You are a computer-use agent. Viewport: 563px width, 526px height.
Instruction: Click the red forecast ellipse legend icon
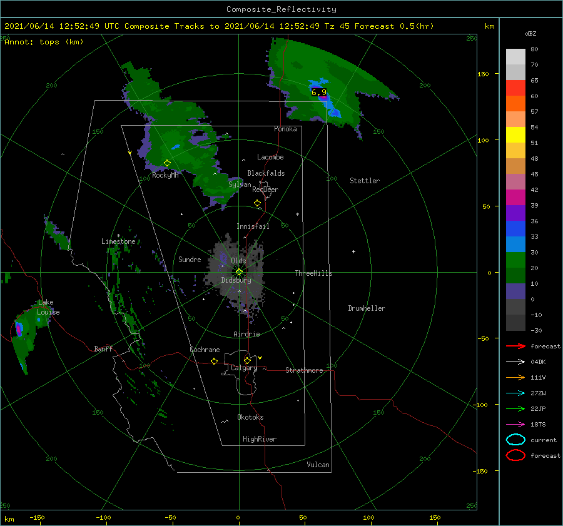click(x=515, y=455)
